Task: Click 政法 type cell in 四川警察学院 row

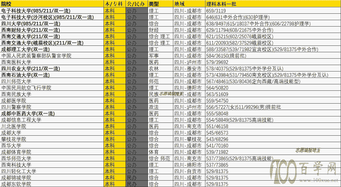Action: click(x=160, y=107)
